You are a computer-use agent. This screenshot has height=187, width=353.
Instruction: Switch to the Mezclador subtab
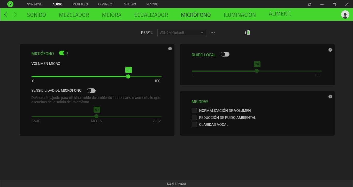(74, 15)
